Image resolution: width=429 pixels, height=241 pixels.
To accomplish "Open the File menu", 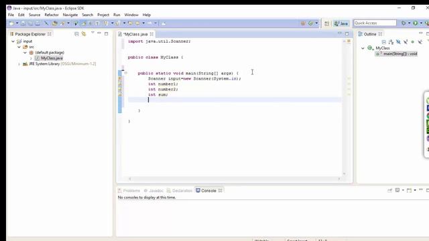I will coord(11,15).
